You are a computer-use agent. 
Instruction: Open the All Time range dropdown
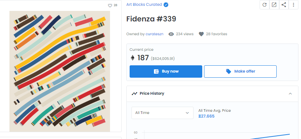point(162,113)
